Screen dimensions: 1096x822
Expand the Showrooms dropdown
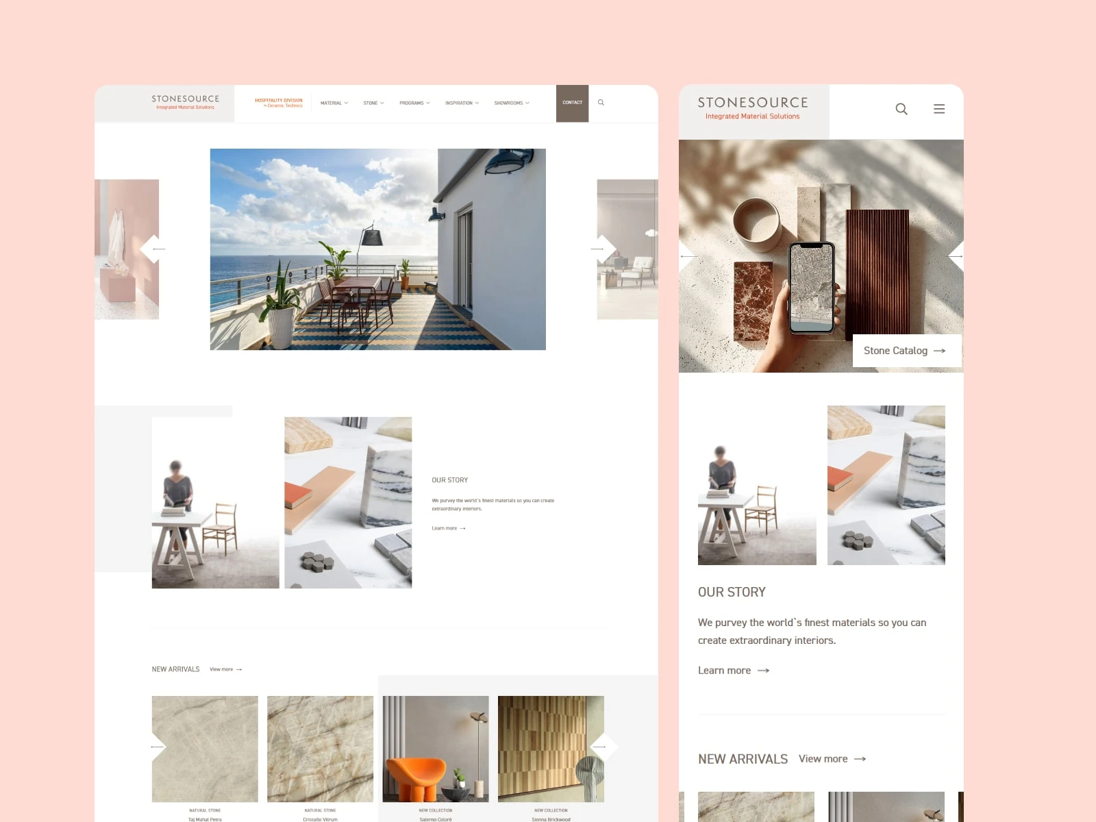click(x=512, y=103)
